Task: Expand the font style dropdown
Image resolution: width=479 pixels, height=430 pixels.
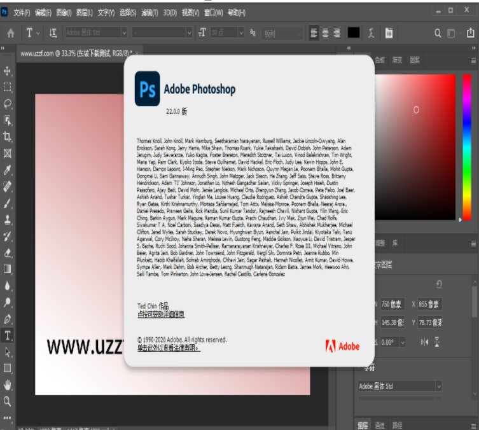Action: [x=189, y=32]
